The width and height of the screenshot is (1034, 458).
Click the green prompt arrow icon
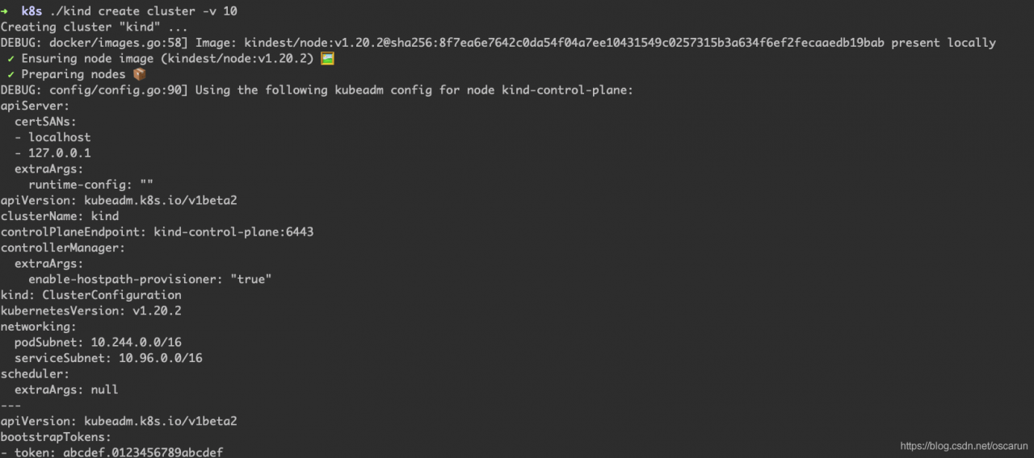pyautogui.click(x=5, y=11)
